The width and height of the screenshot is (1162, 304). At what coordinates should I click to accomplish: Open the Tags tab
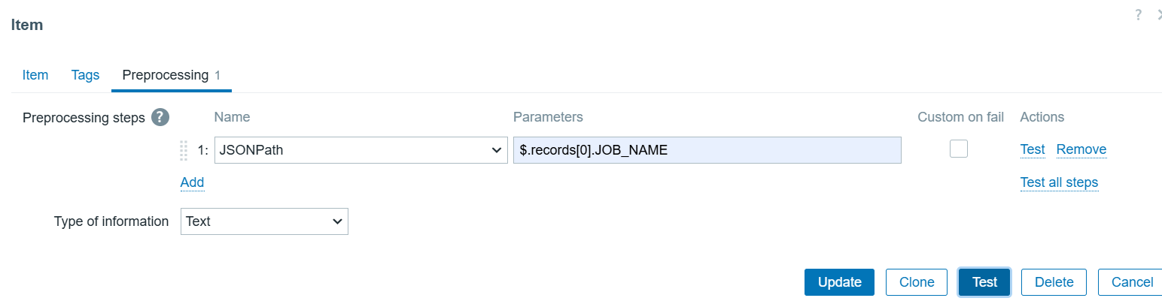[x=85, y=75]
